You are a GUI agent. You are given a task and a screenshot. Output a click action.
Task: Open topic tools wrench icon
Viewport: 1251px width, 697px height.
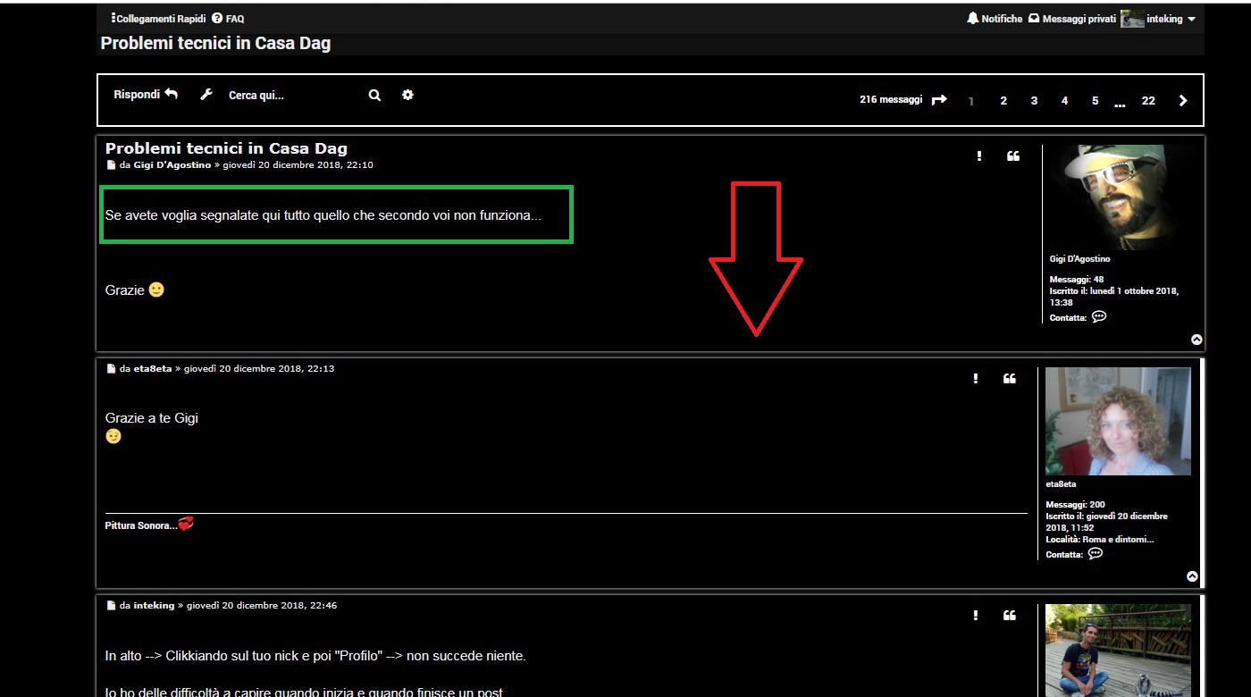pyautogui.click(x=206, y=95)
